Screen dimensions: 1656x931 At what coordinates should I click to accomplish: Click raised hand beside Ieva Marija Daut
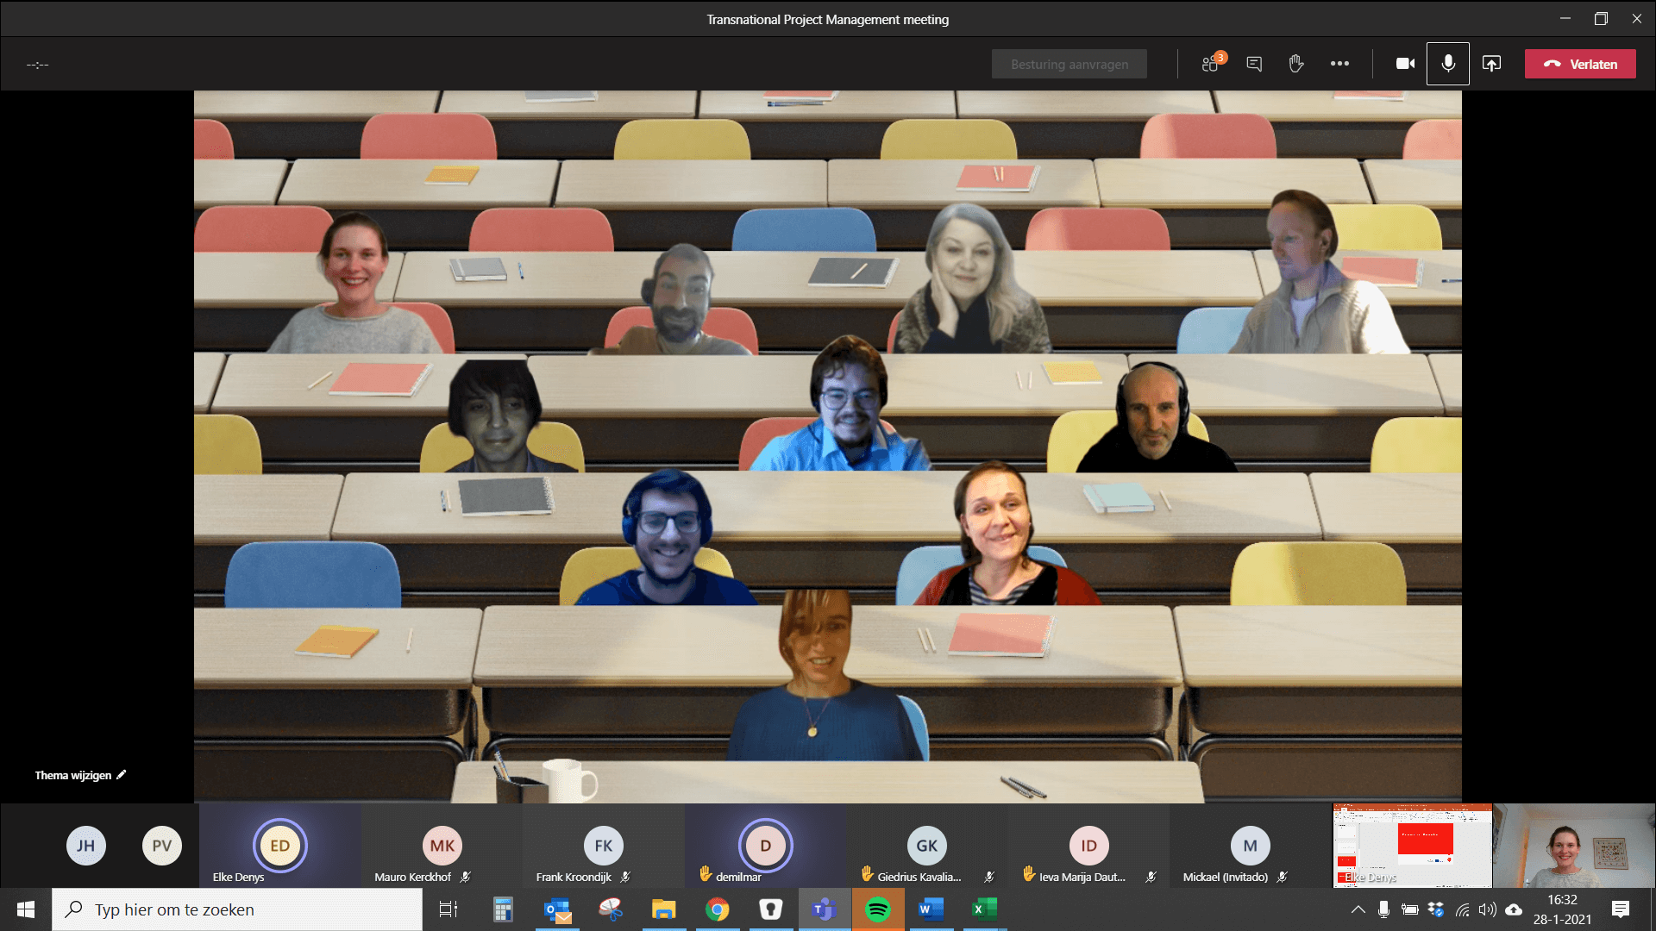1029,874
